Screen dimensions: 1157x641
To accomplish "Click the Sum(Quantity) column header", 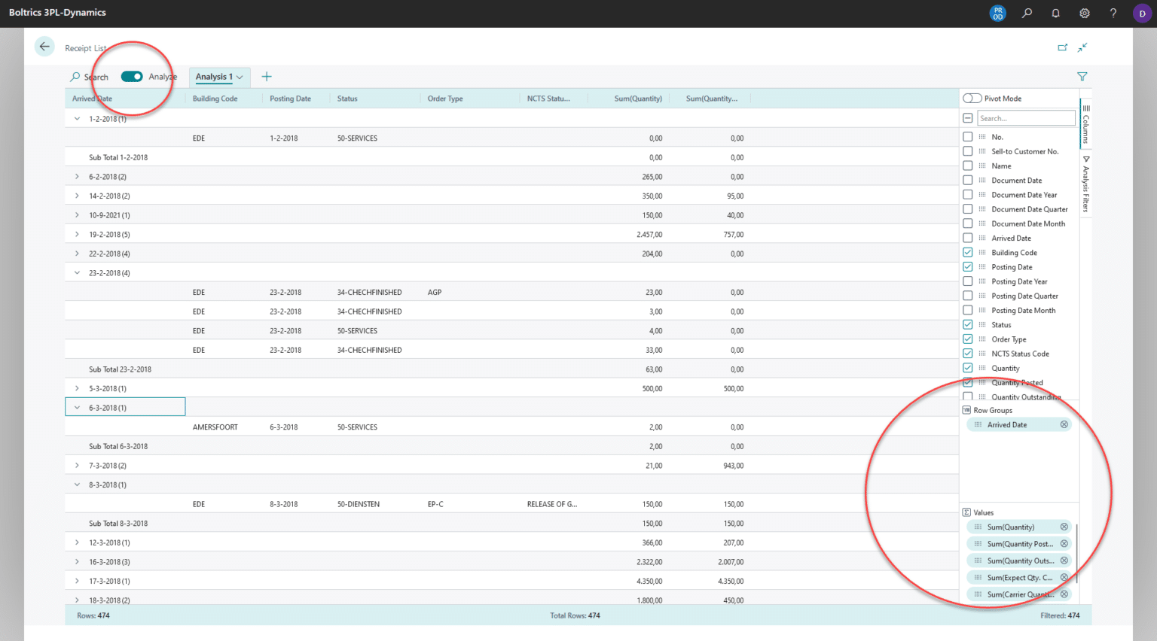I will 638,99.
